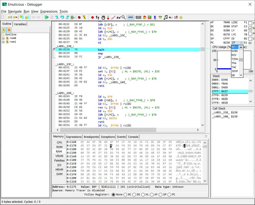
Task: Open the music note sound viewer
Action: coord(165,17)
